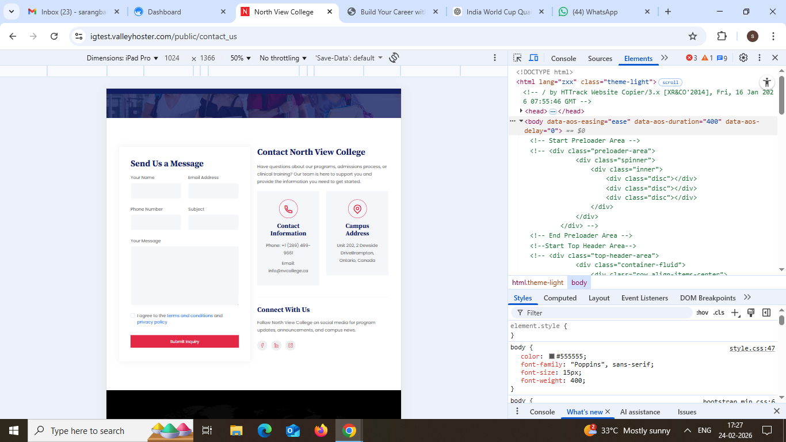The image size is (786, 442).
Task: Reload the current page
Action: click(x=54, y=36)
